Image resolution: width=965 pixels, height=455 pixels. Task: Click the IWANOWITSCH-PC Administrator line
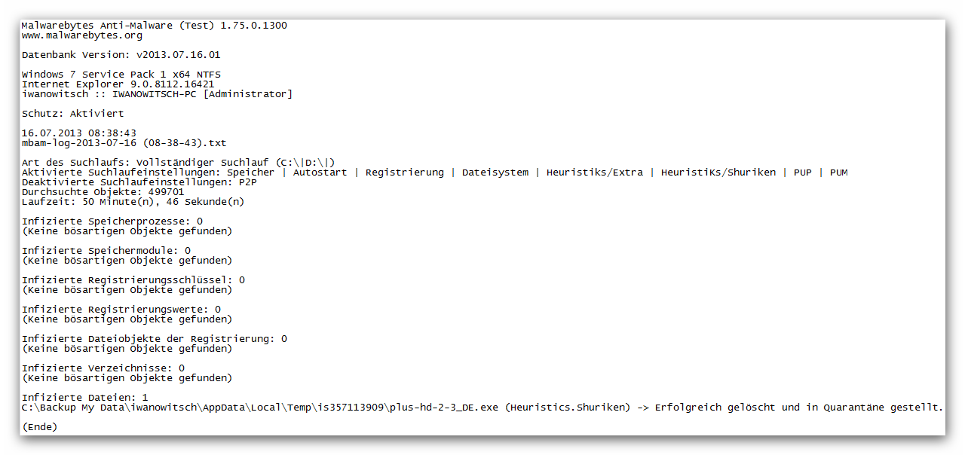157,94
